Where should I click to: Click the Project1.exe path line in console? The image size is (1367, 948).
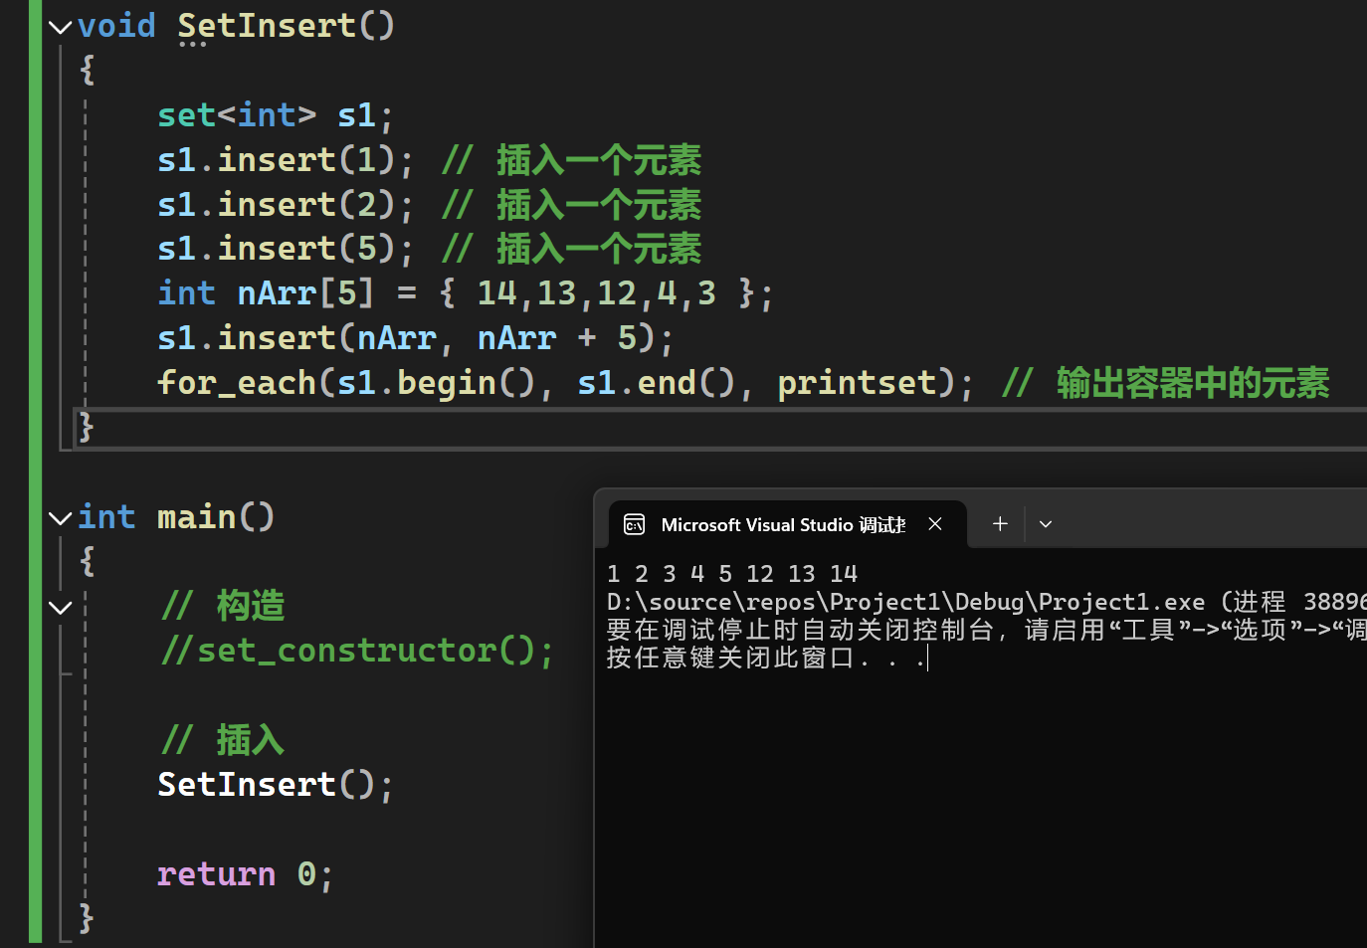(x=905, y=602)
